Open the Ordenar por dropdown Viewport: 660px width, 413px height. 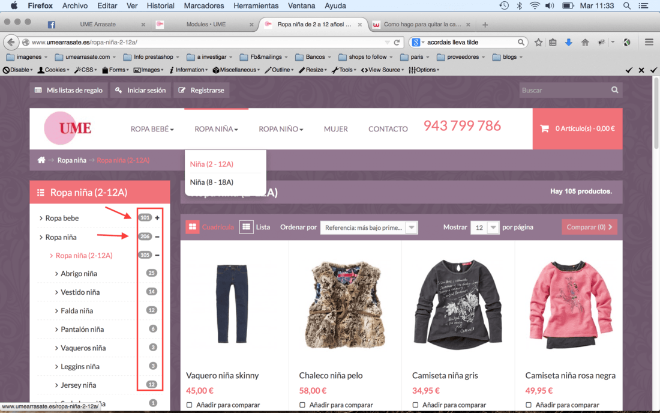(x=369, y=228)
